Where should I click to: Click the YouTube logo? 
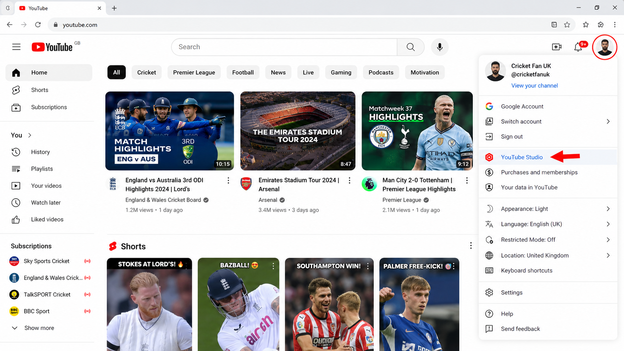[x=52, y=47]
